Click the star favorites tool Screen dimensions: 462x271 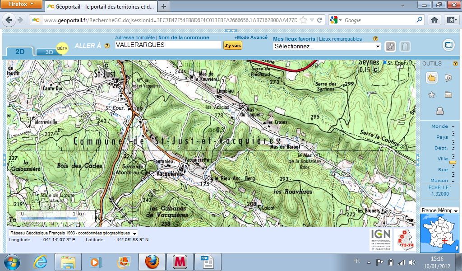point(431,95)
